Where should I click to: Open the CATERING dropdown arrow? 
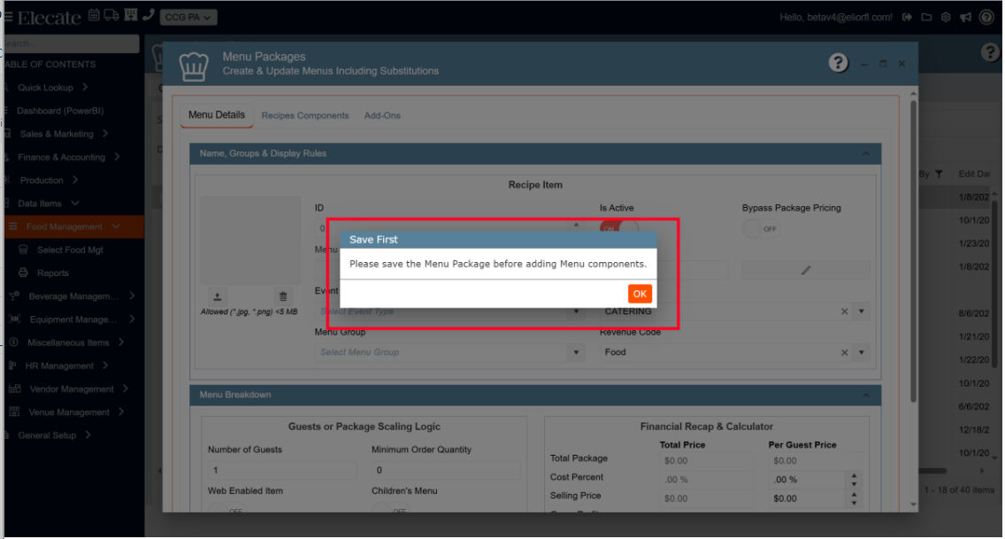click(x=862, y=312)
